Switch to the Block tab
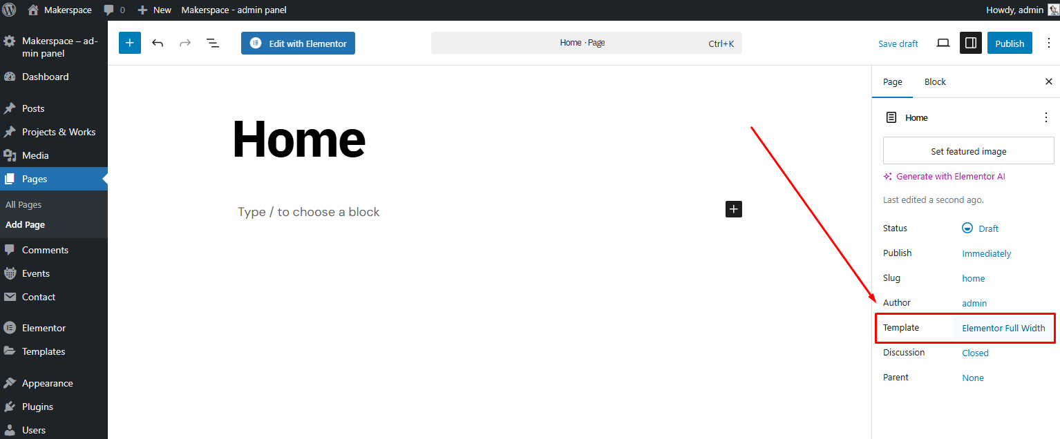This screenshot has height=439, width=1060. click(x=935, y=81)
